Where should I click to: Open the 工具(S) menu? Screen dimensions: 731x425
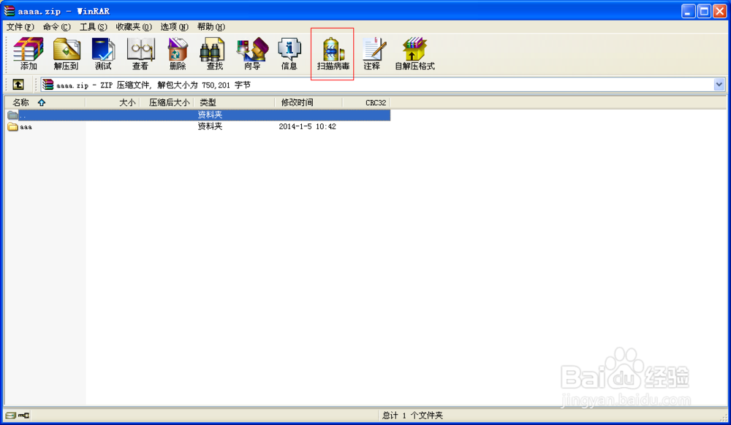point(94,27)
